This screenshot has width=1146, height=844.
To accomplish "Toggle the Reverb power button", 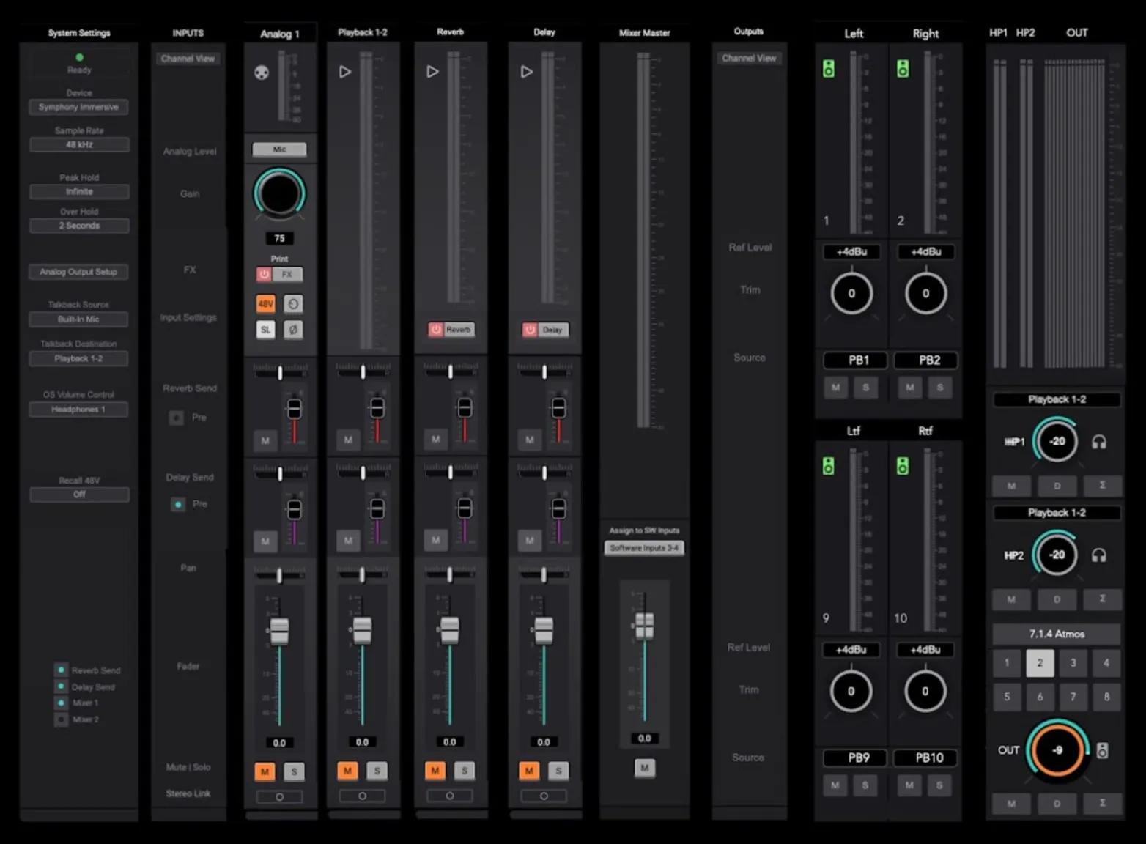I will click(x=436, y=330).
